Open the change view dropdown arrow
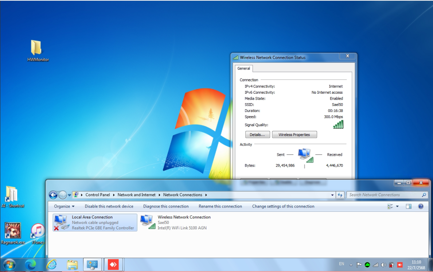Screen dimensions: 433x272 pyautogui.click(x=397, y=206)
